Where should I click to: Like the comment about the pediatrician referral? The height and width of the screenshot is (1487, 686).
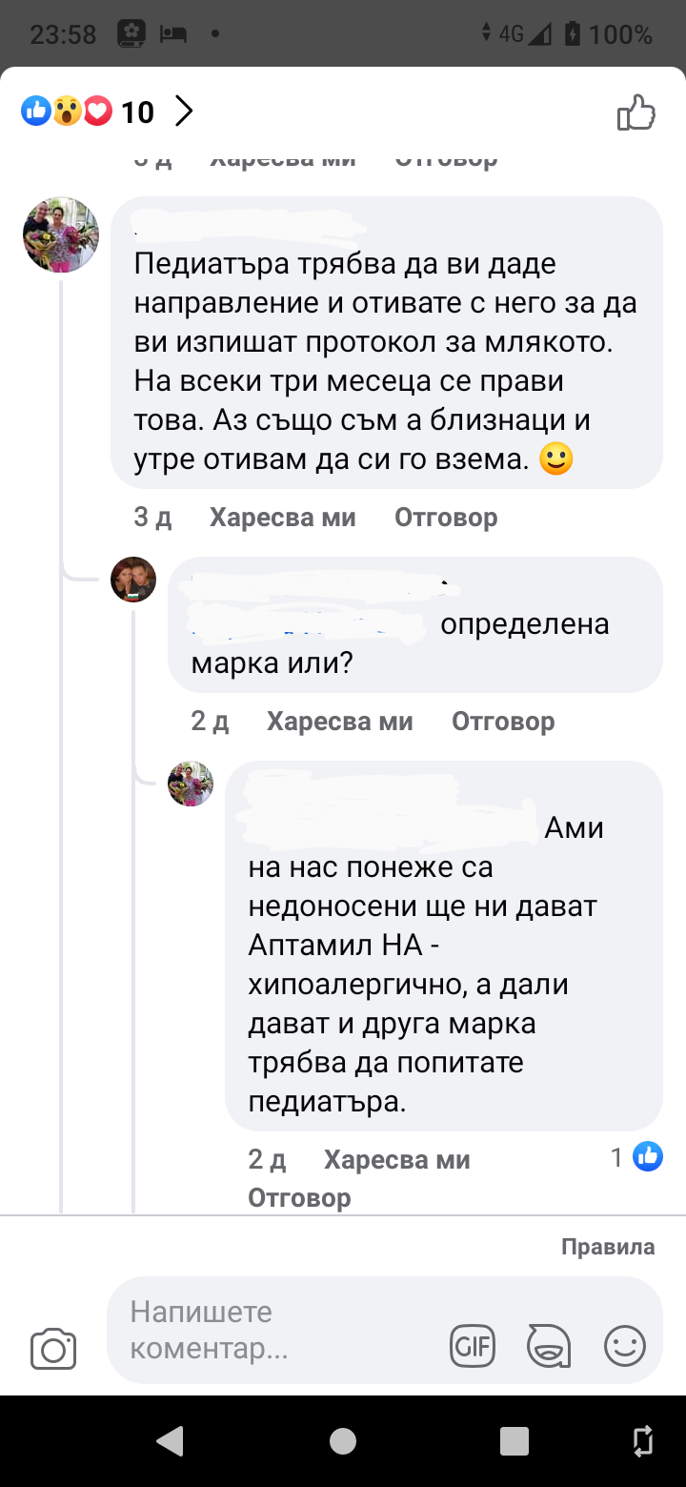tap(282, 518)
